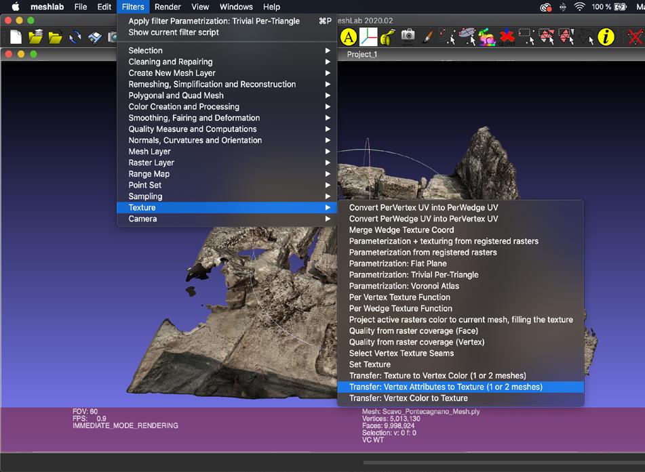Select the measuring tape tool
The image size is (645, 472).
click(387, 37)
